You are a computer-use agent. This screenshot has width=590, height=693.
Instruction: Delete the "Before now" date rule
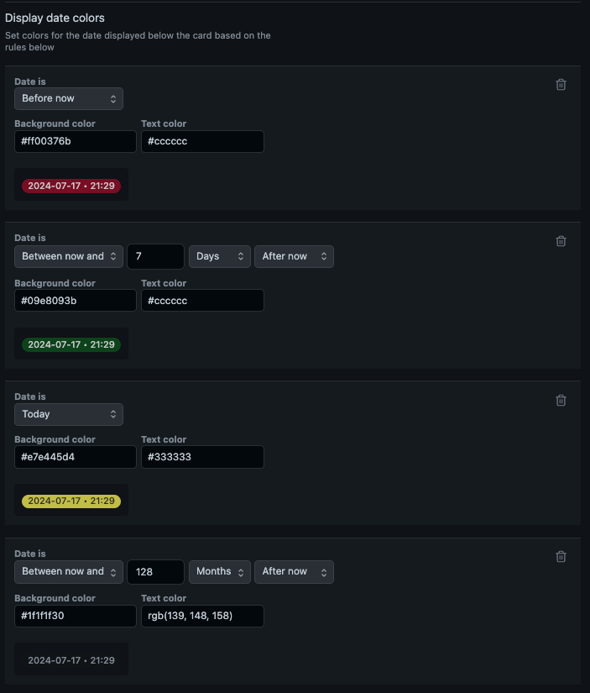(561, 84)
